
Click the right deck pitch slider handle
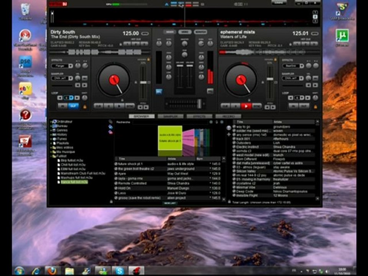270,79
